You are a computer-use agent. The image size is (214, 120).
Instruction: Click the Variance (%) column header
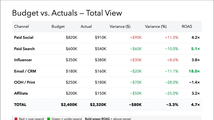click(x=156, y=26)
